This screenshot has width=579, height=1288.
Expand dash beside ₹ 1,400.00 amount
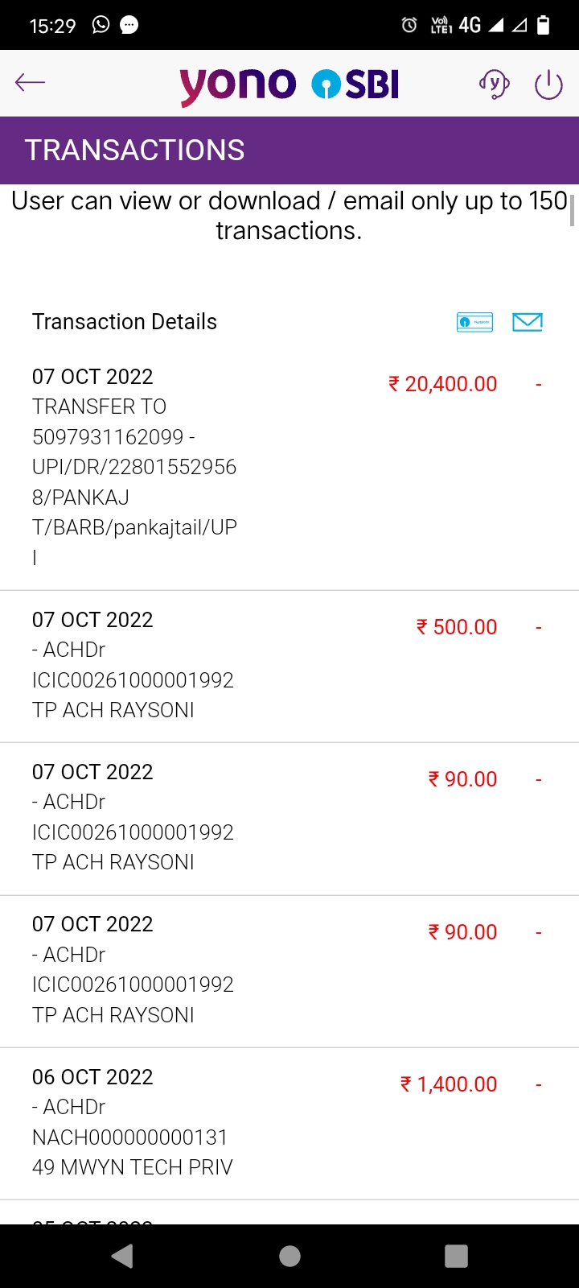[539, 1084]
